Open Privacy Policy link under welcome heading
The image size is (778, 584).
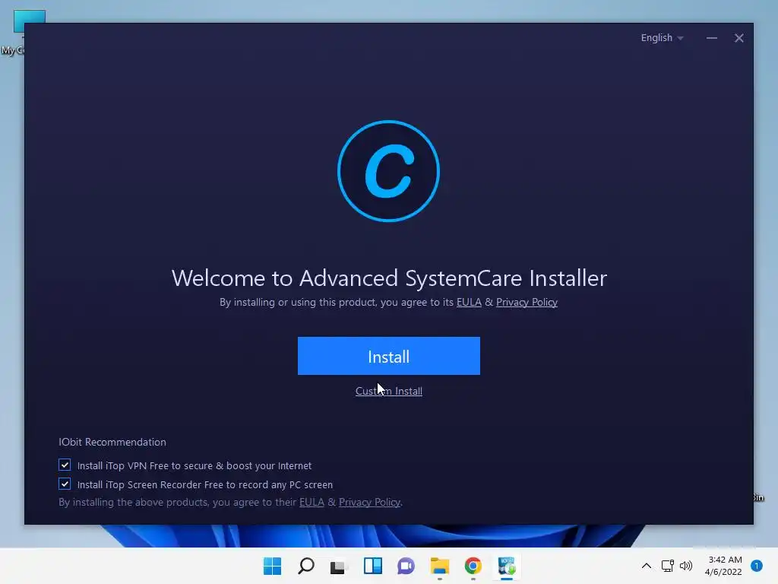click(x=527, y=303)
